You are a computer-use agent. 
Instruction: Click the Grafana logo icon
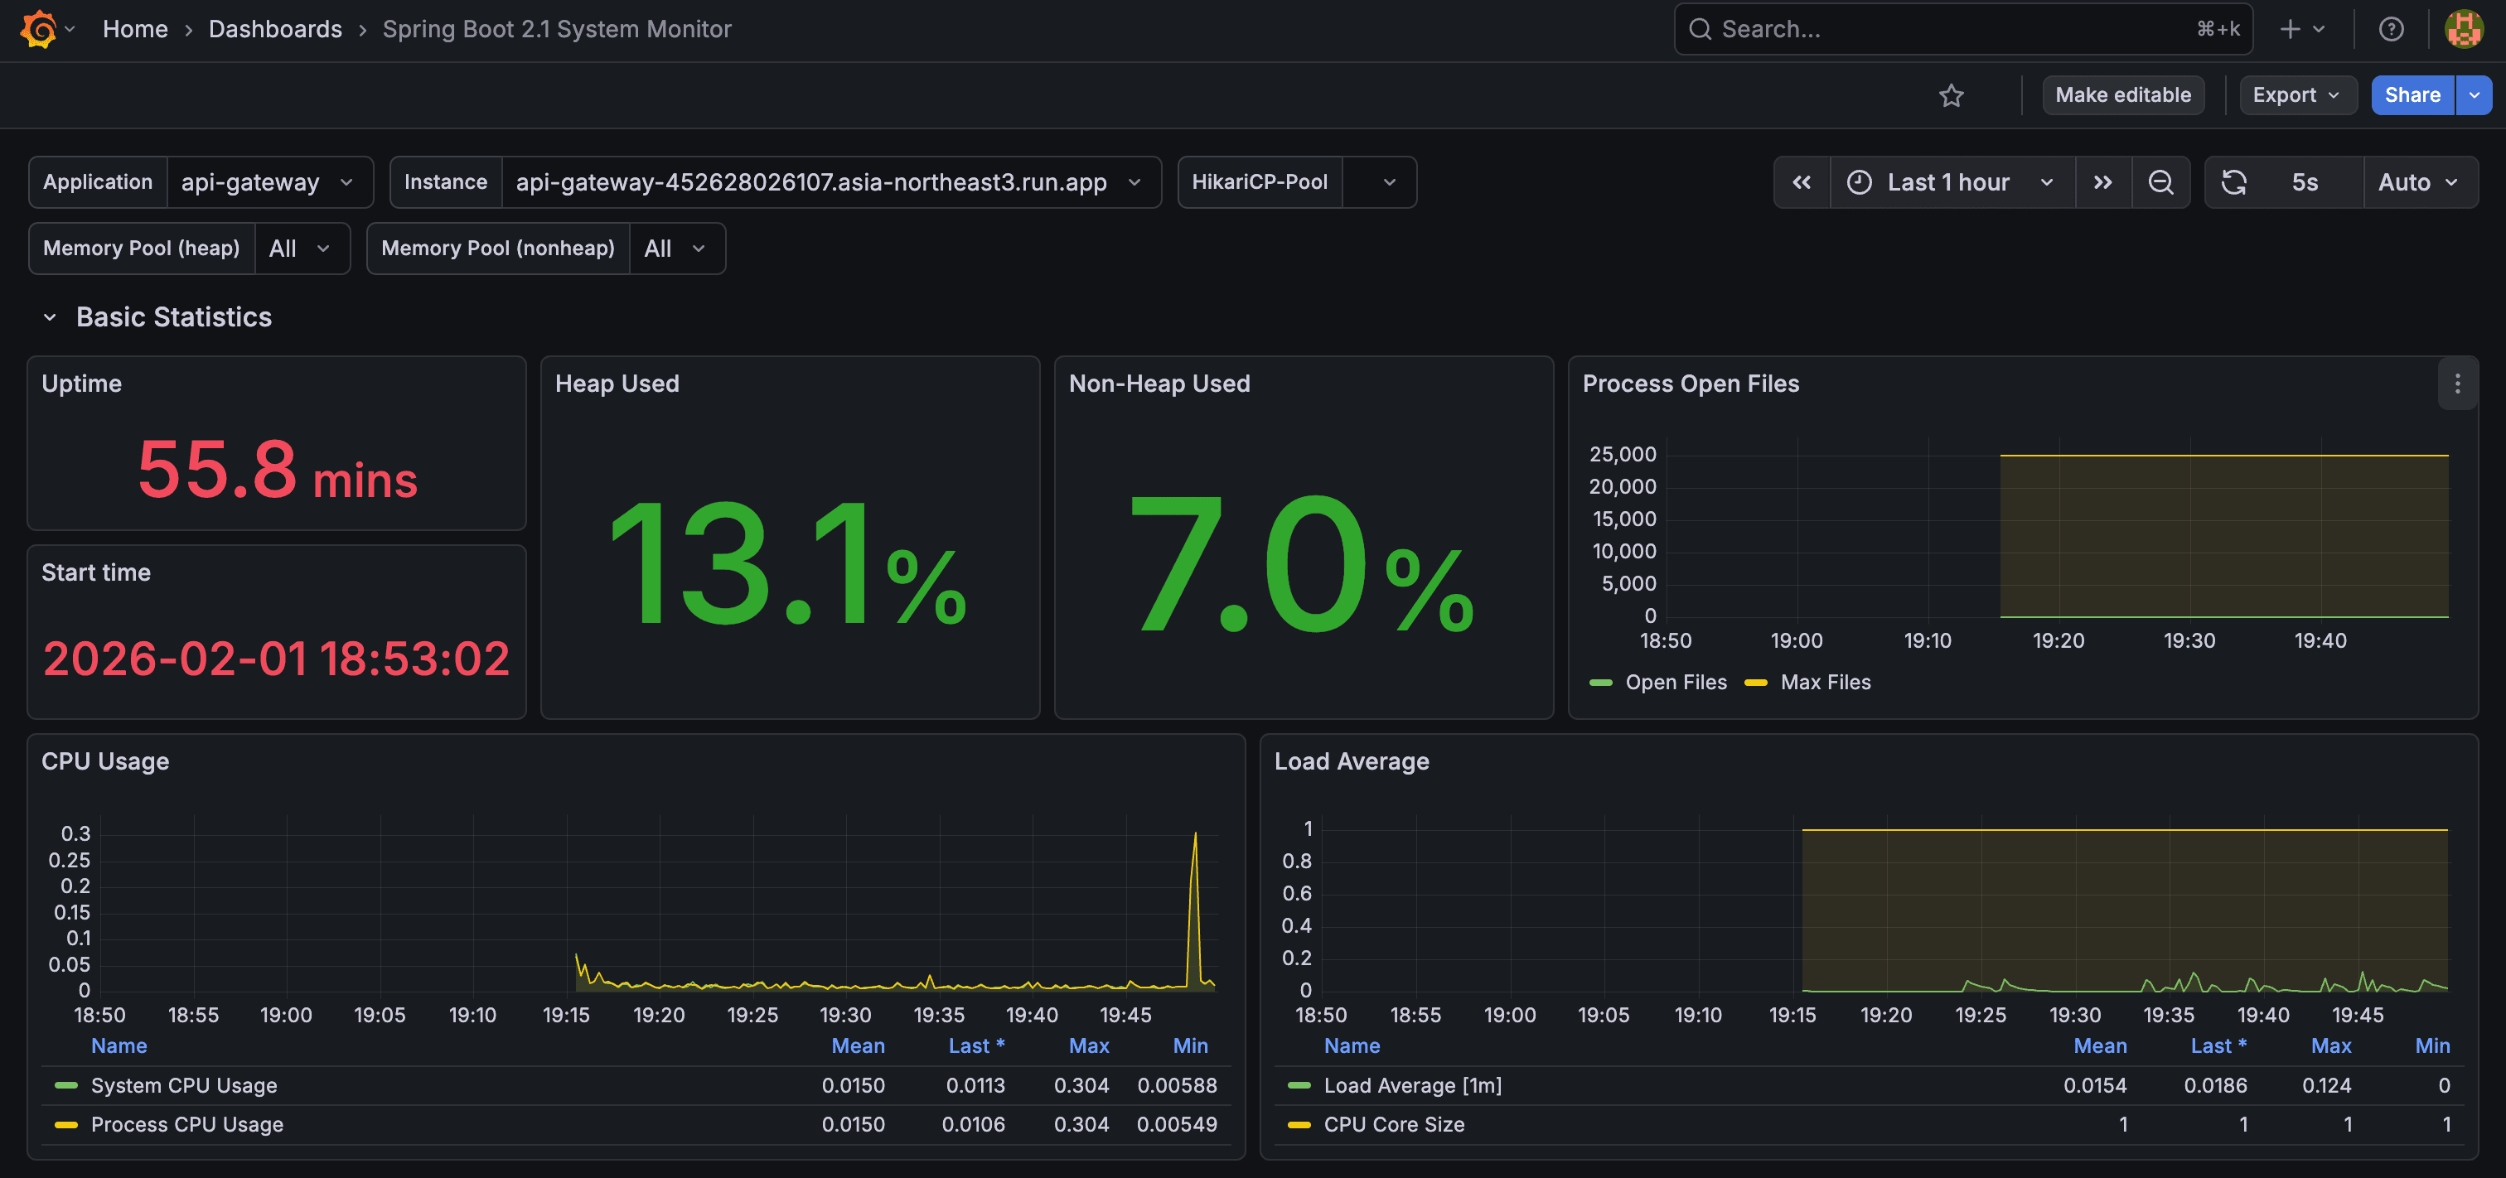click(x=38, y=29)
